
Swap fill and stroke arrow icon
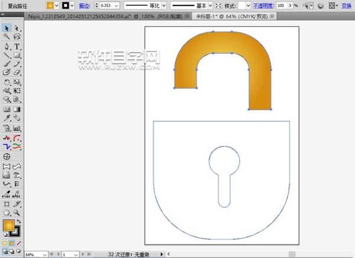(18, 221)
